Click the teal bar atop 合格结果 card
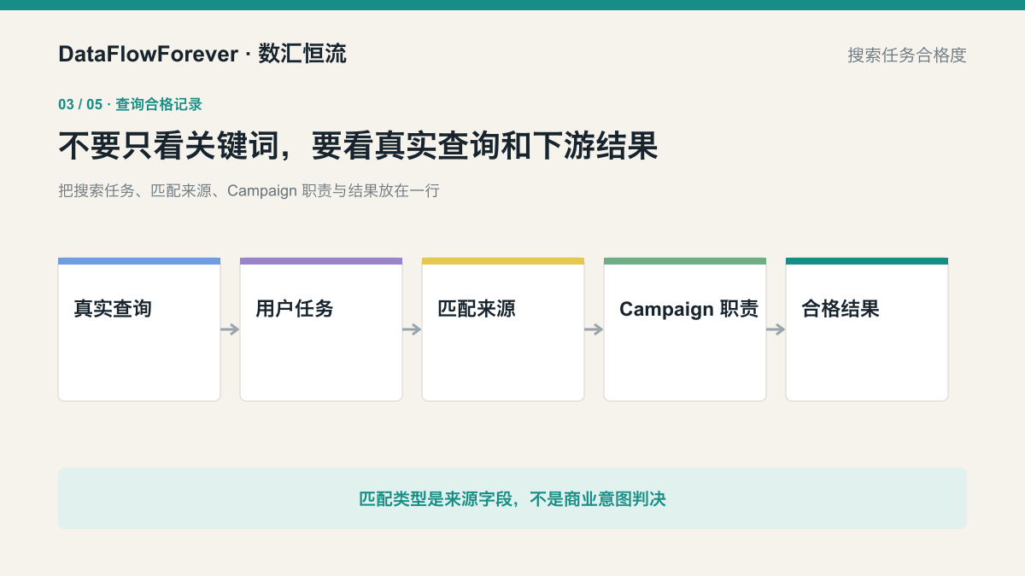 pos(867,261)
